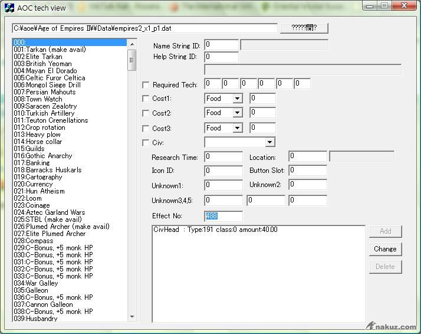
Task: Select 001:Tarkan (make avail) in list
Action: click(x=70, y=50)
